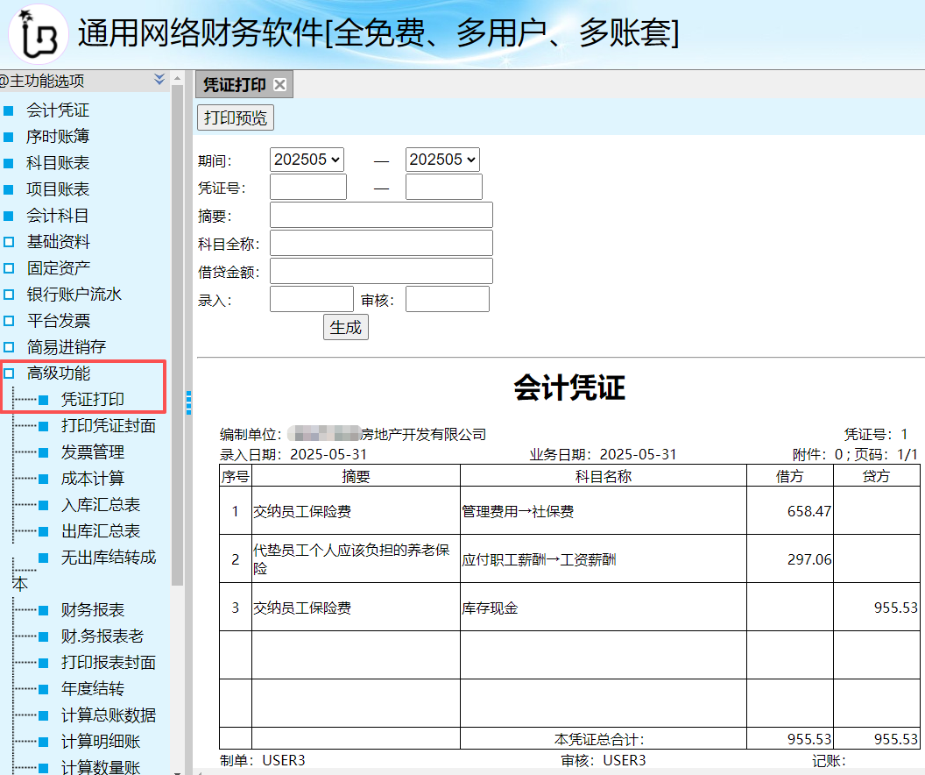The height and width of the screenshot is (775, 925).
Task: Click the app logo icon in header
Action: [x=38, y=34]
